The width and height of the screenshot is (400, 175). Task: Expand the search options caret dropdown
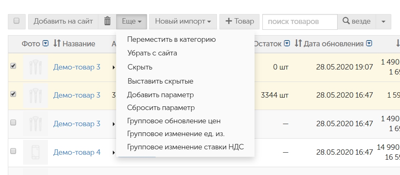383,22
